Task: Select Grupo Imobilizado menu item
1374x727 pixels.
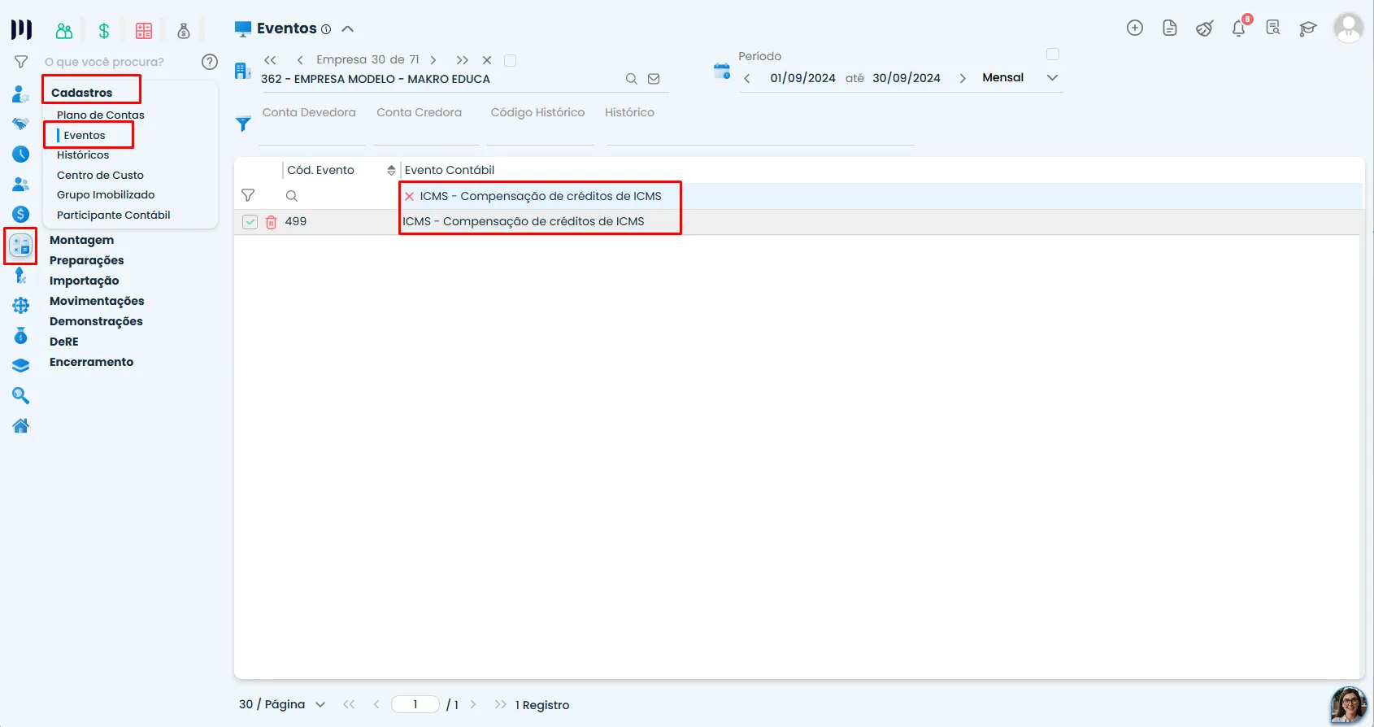Action: tap(106, 195)
